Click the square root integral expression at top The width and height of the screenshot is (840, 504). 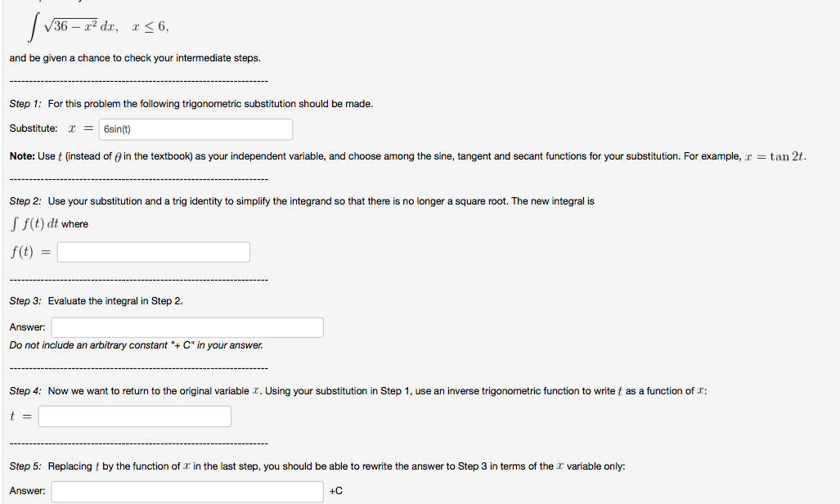coord(74,27)
